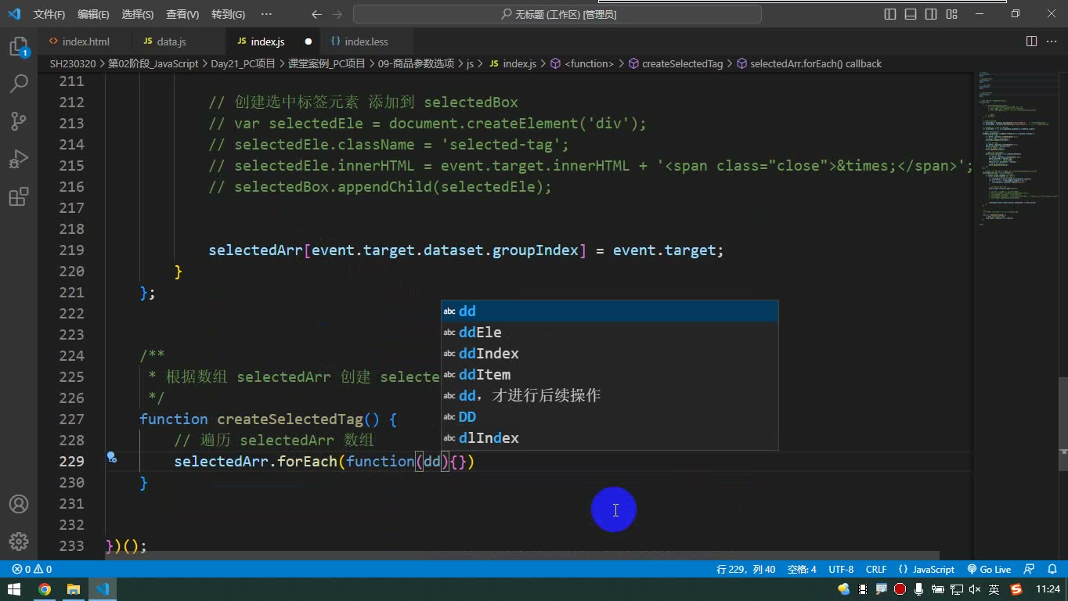Click the Go Forward navigation arrow
1068x601 pixels.
click(337, 14)
